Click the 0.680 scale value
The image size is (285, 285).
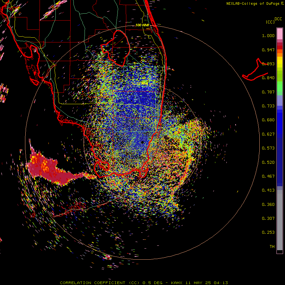[268, 120]
